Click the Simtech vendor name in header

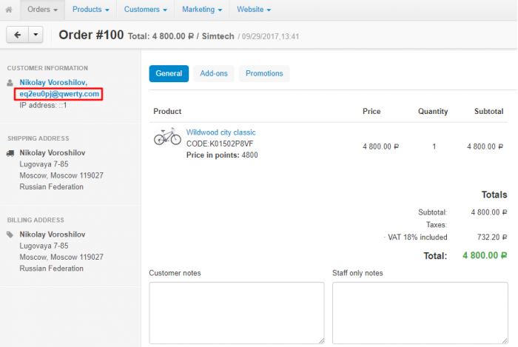tap(218, 36)
